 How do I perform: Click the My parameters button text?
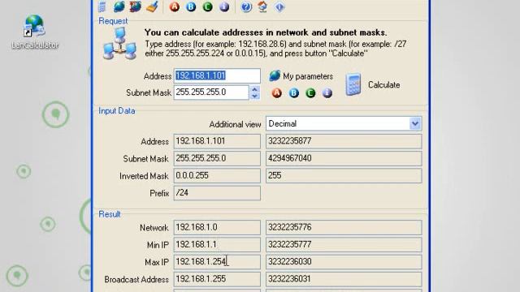click(x=308, y=76)
